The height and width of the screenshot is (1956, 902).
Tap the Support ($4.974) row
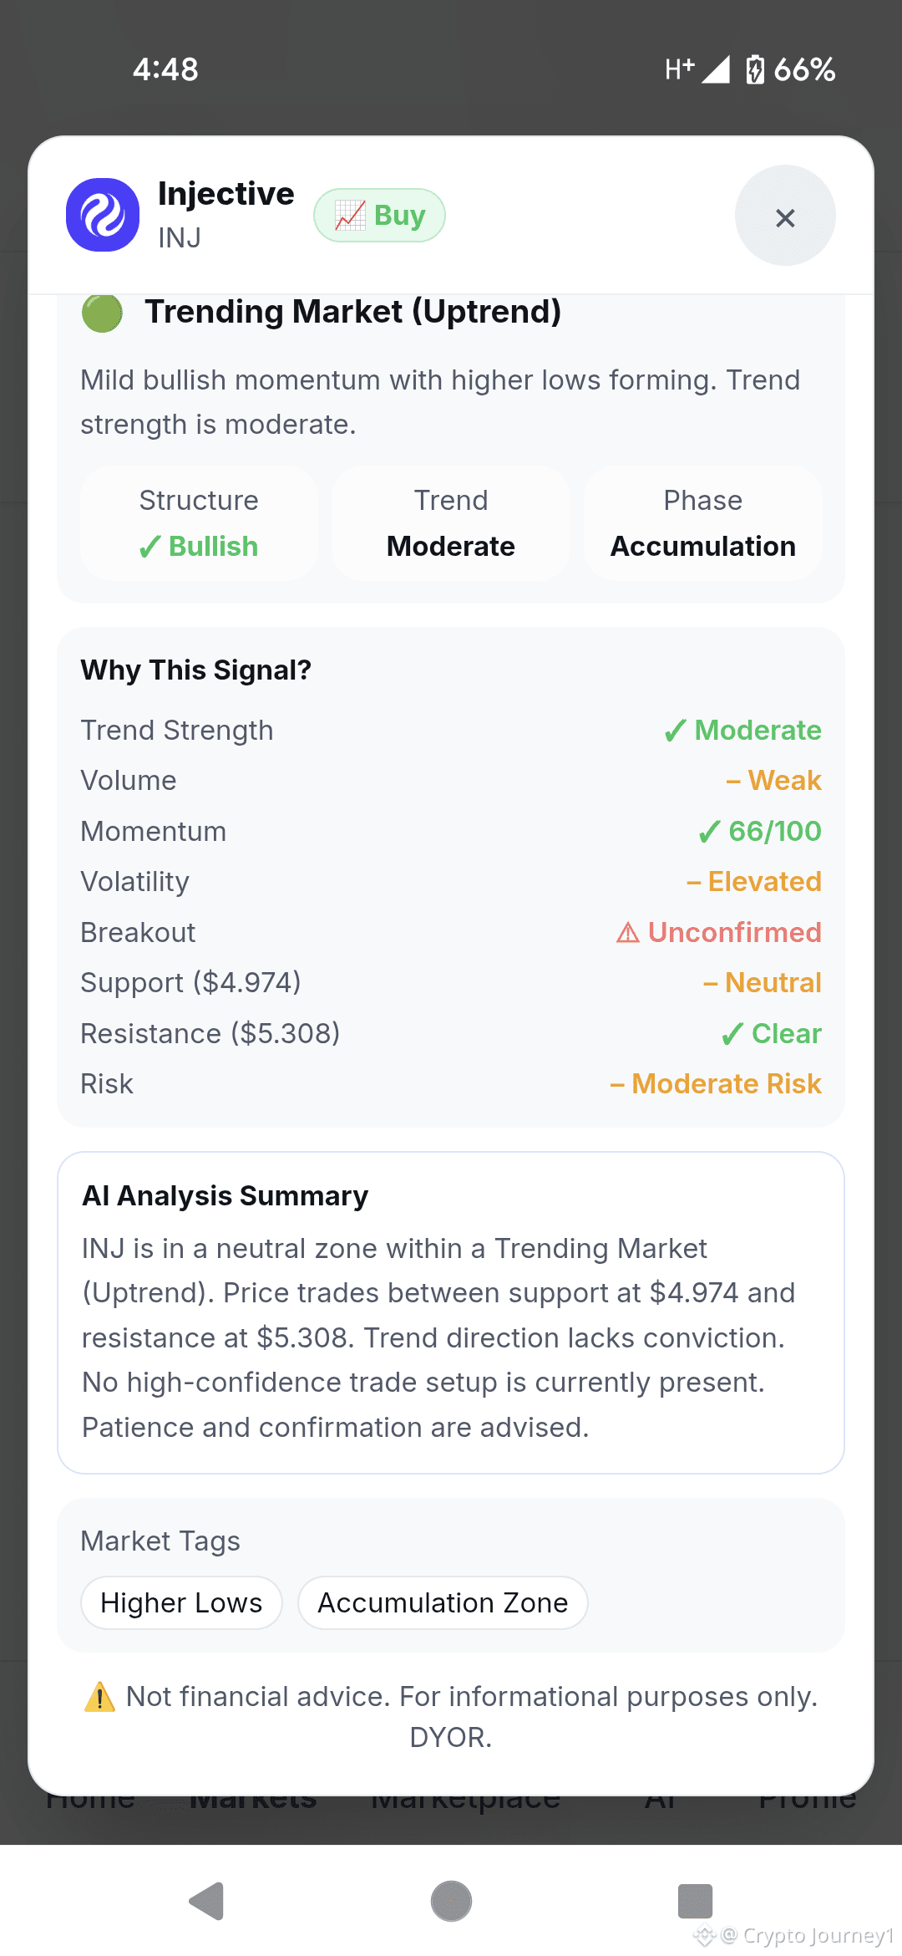[451, 983]
